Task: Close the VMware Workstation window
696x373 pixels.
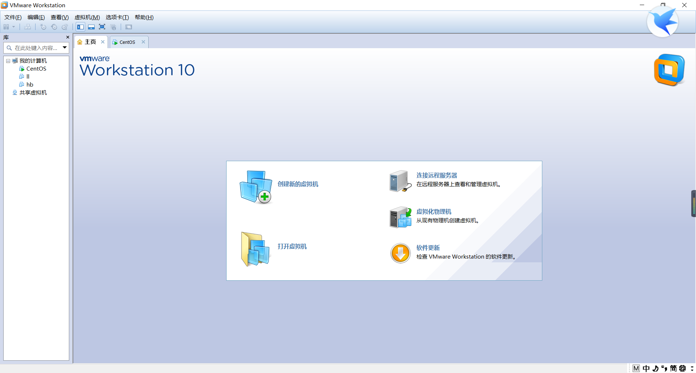Action: point(684,5)
